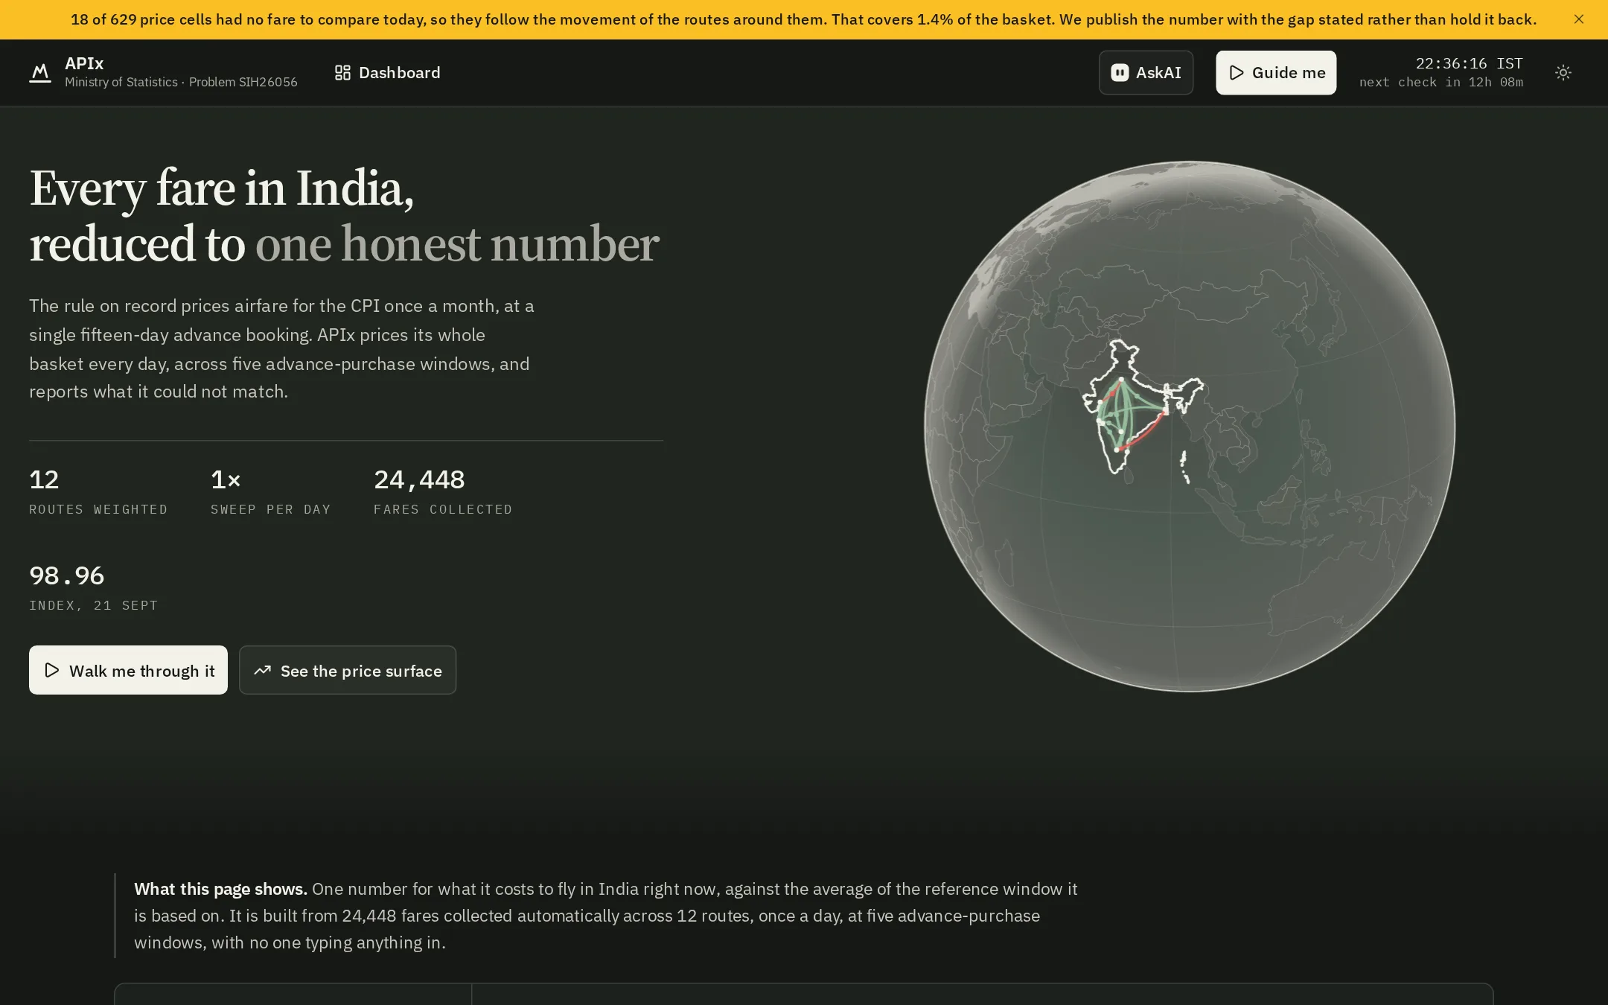This screenshot has height=1005, width=1608.
Task: Click the APIx title text
Action: click(x=84, y=63)
